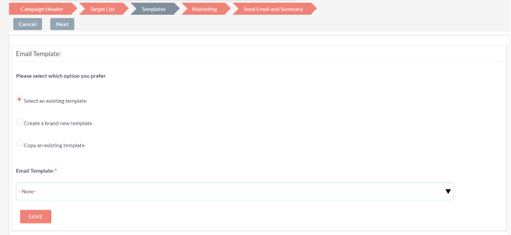This screenshot has height=235, width=511.
Task: Click the black arrow on the template dropdown
Action: (448, 192)
